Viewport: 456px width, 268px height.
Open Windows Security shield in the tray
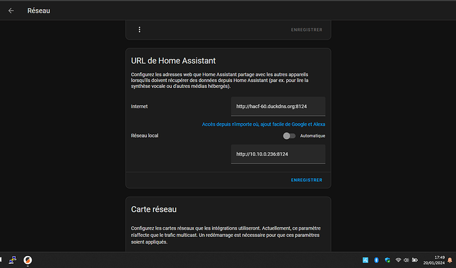(387, 260)
